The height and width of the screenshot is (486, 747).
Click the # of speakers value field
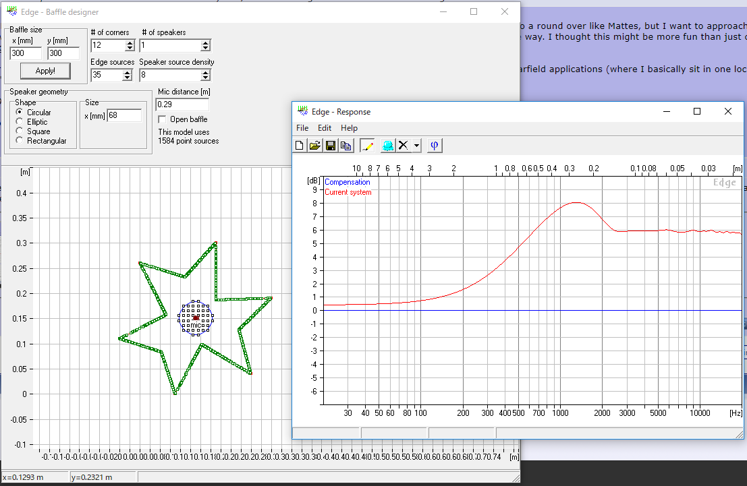click(x=170, y=45)
